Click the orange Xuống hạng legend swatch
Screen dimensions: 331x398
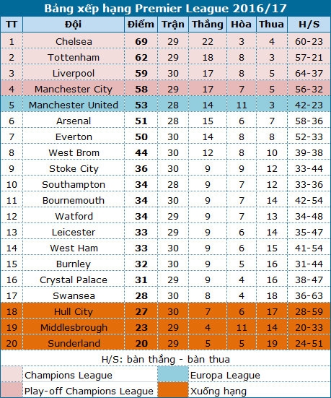pyautogui.click(x=173, y=390)
